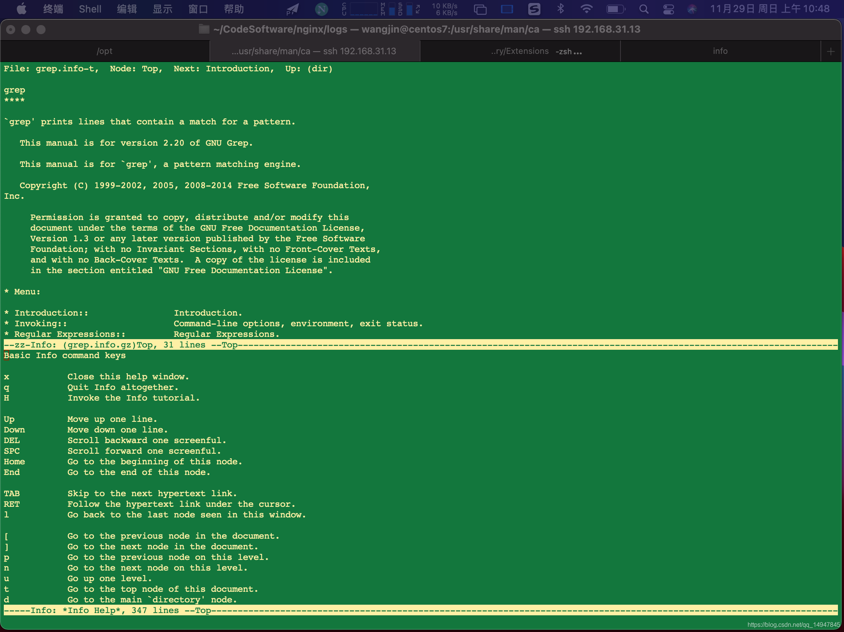Screen dimensions: 844x632
Task: Add a new terminal tab
Action: pyautogui.click(x=831, y=52)
